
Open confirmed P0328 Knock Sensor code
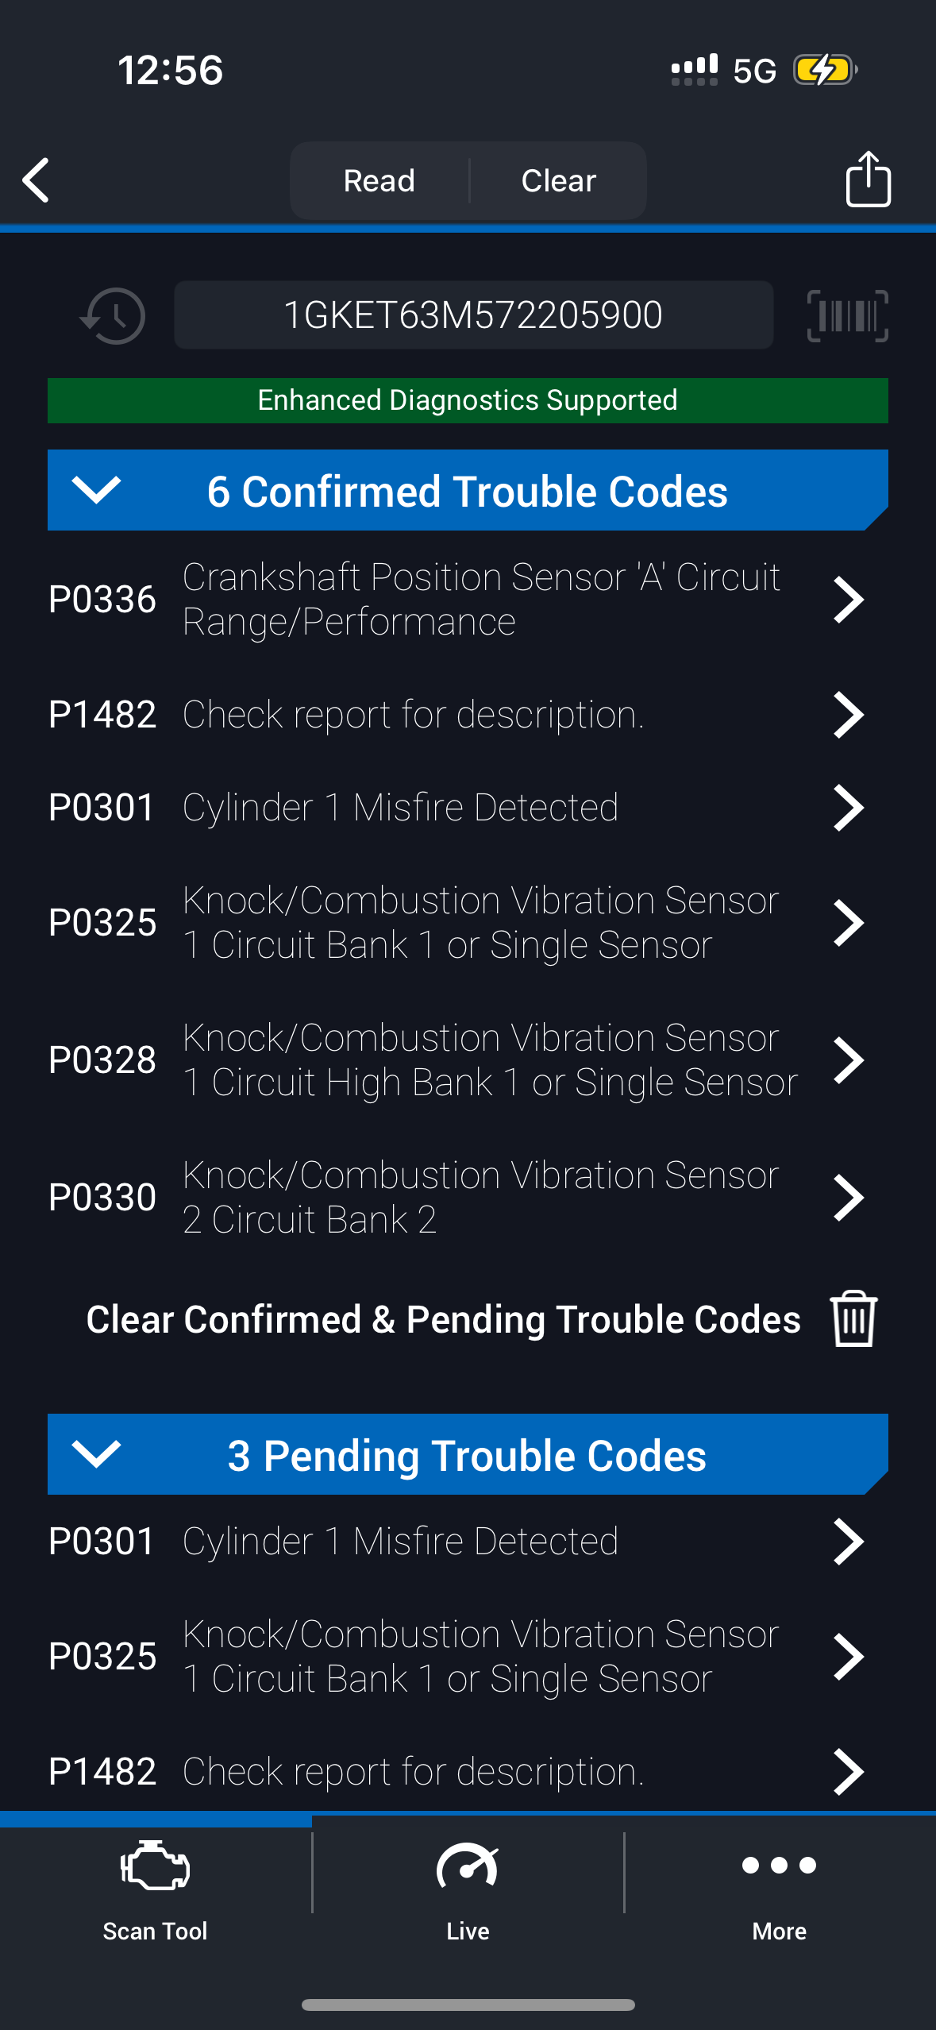(445, 1059)
